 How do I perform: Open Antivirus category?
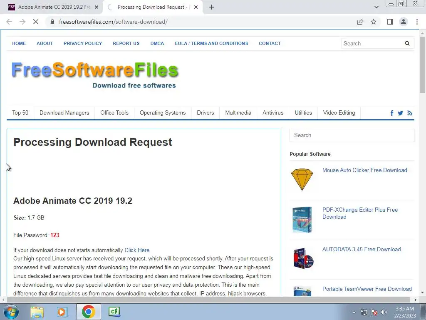[273, 112]
